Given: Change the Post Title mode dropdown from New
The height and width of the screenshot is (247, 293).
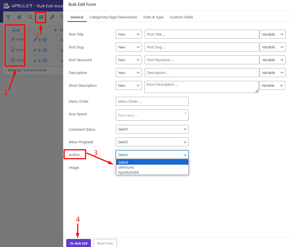Looking at the screenshot, I should (129, 34).
